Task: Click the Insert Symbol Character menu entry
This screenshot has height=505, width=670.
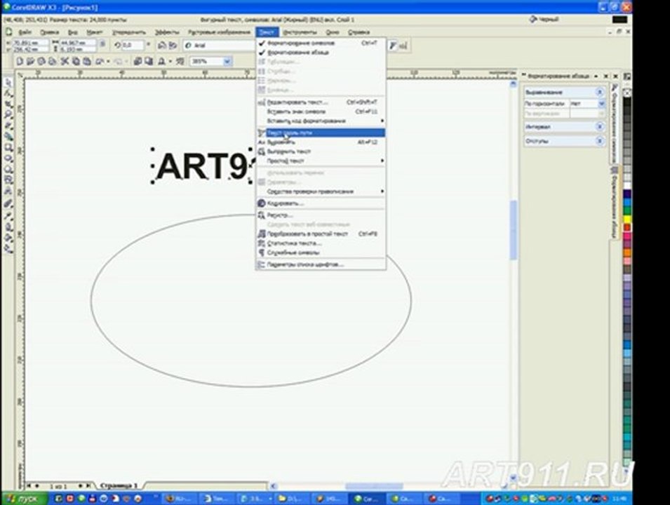Action: click(x=321, y=112)
